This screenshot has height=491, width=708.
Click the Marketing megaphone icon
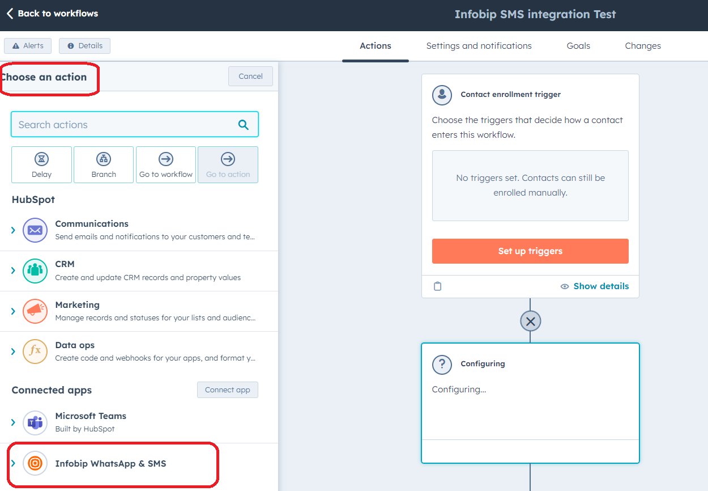(35, 311)
